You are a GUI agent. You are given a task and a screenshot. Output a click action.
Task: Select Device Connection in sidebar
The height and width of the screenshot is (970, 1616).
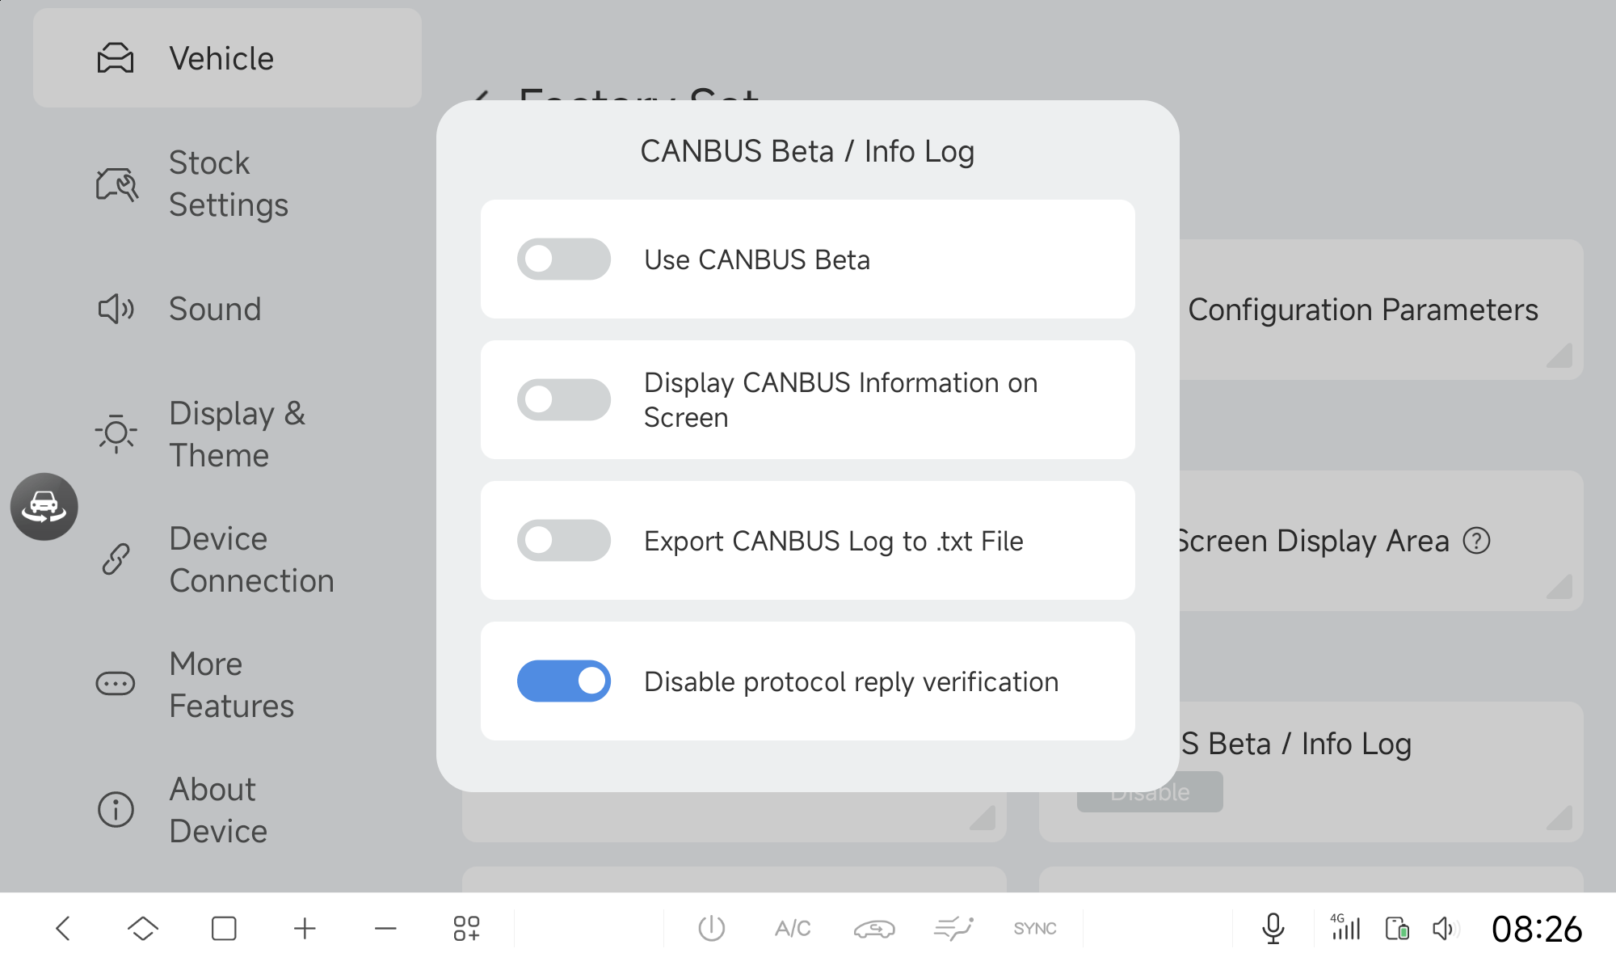pos(250,559)
